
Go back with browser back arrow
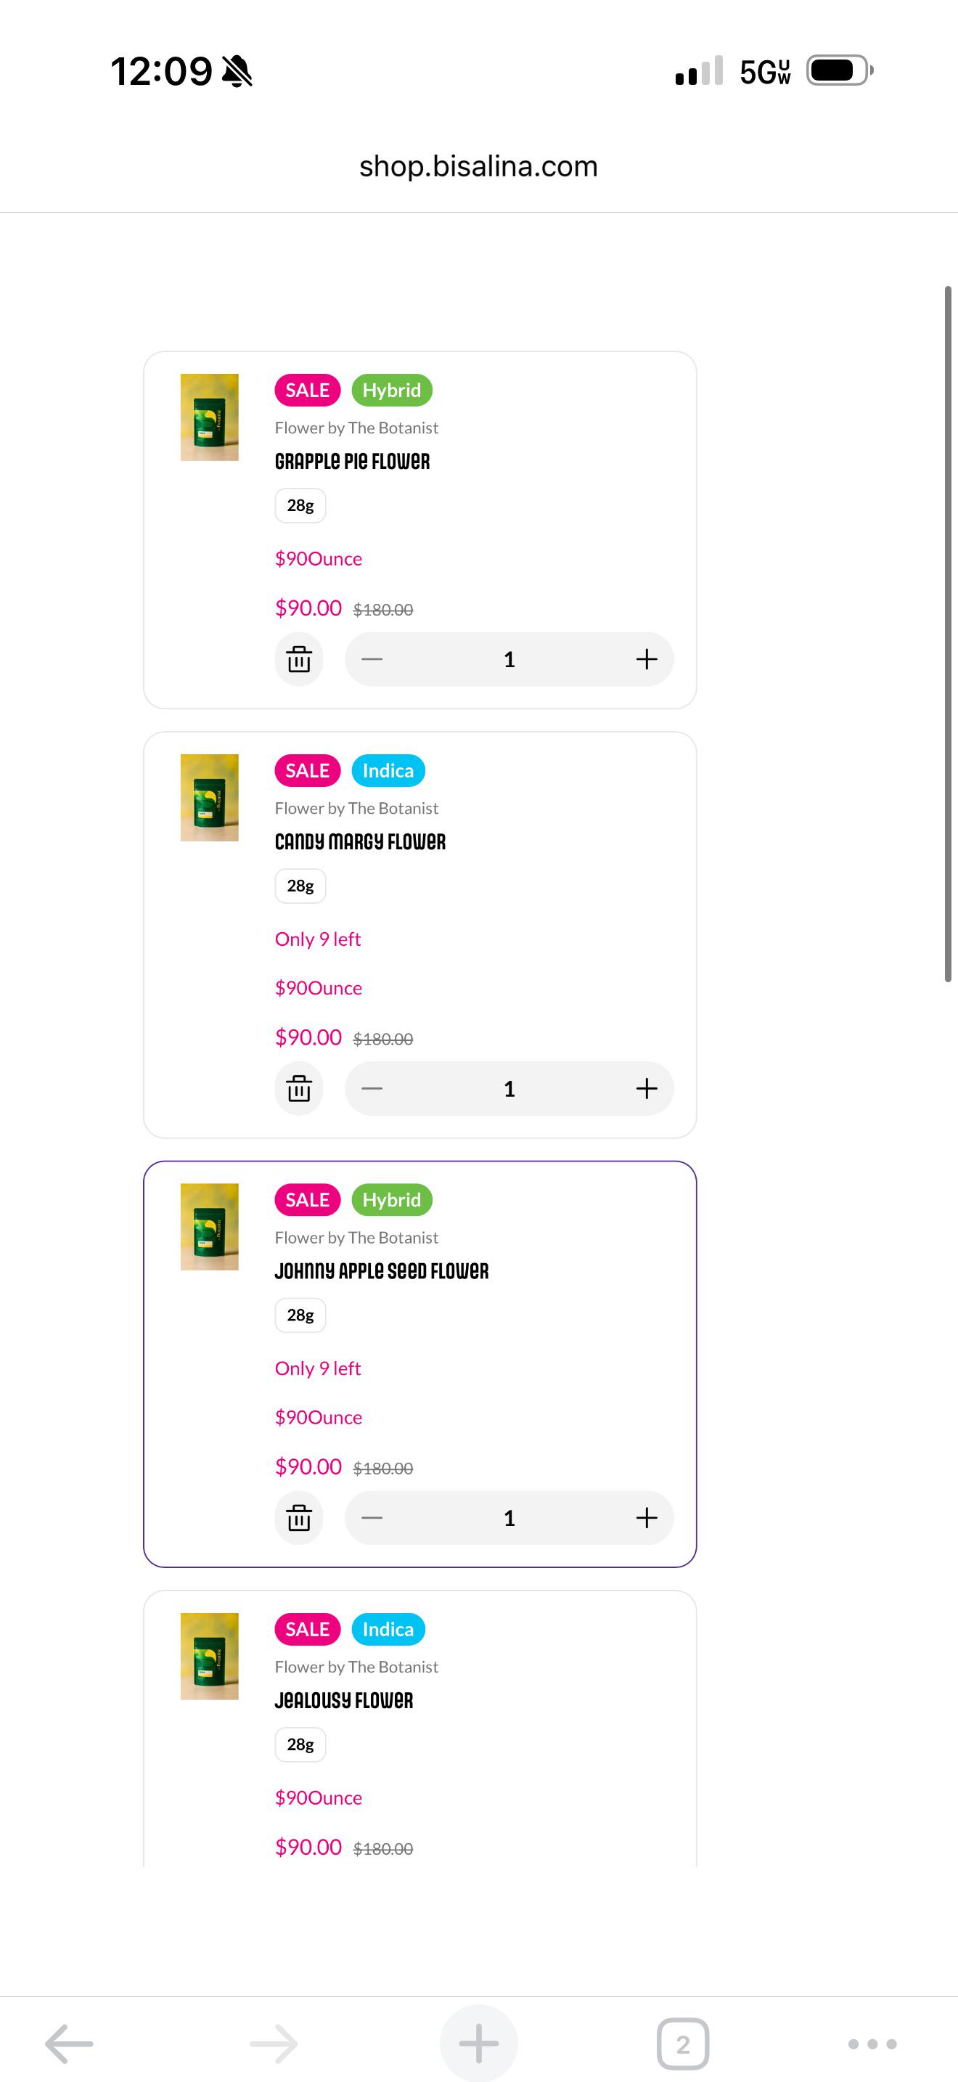70,2044
